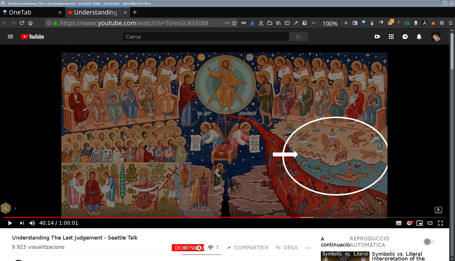Open the notifications bell
455x261 pixels.
pos(419,37)
